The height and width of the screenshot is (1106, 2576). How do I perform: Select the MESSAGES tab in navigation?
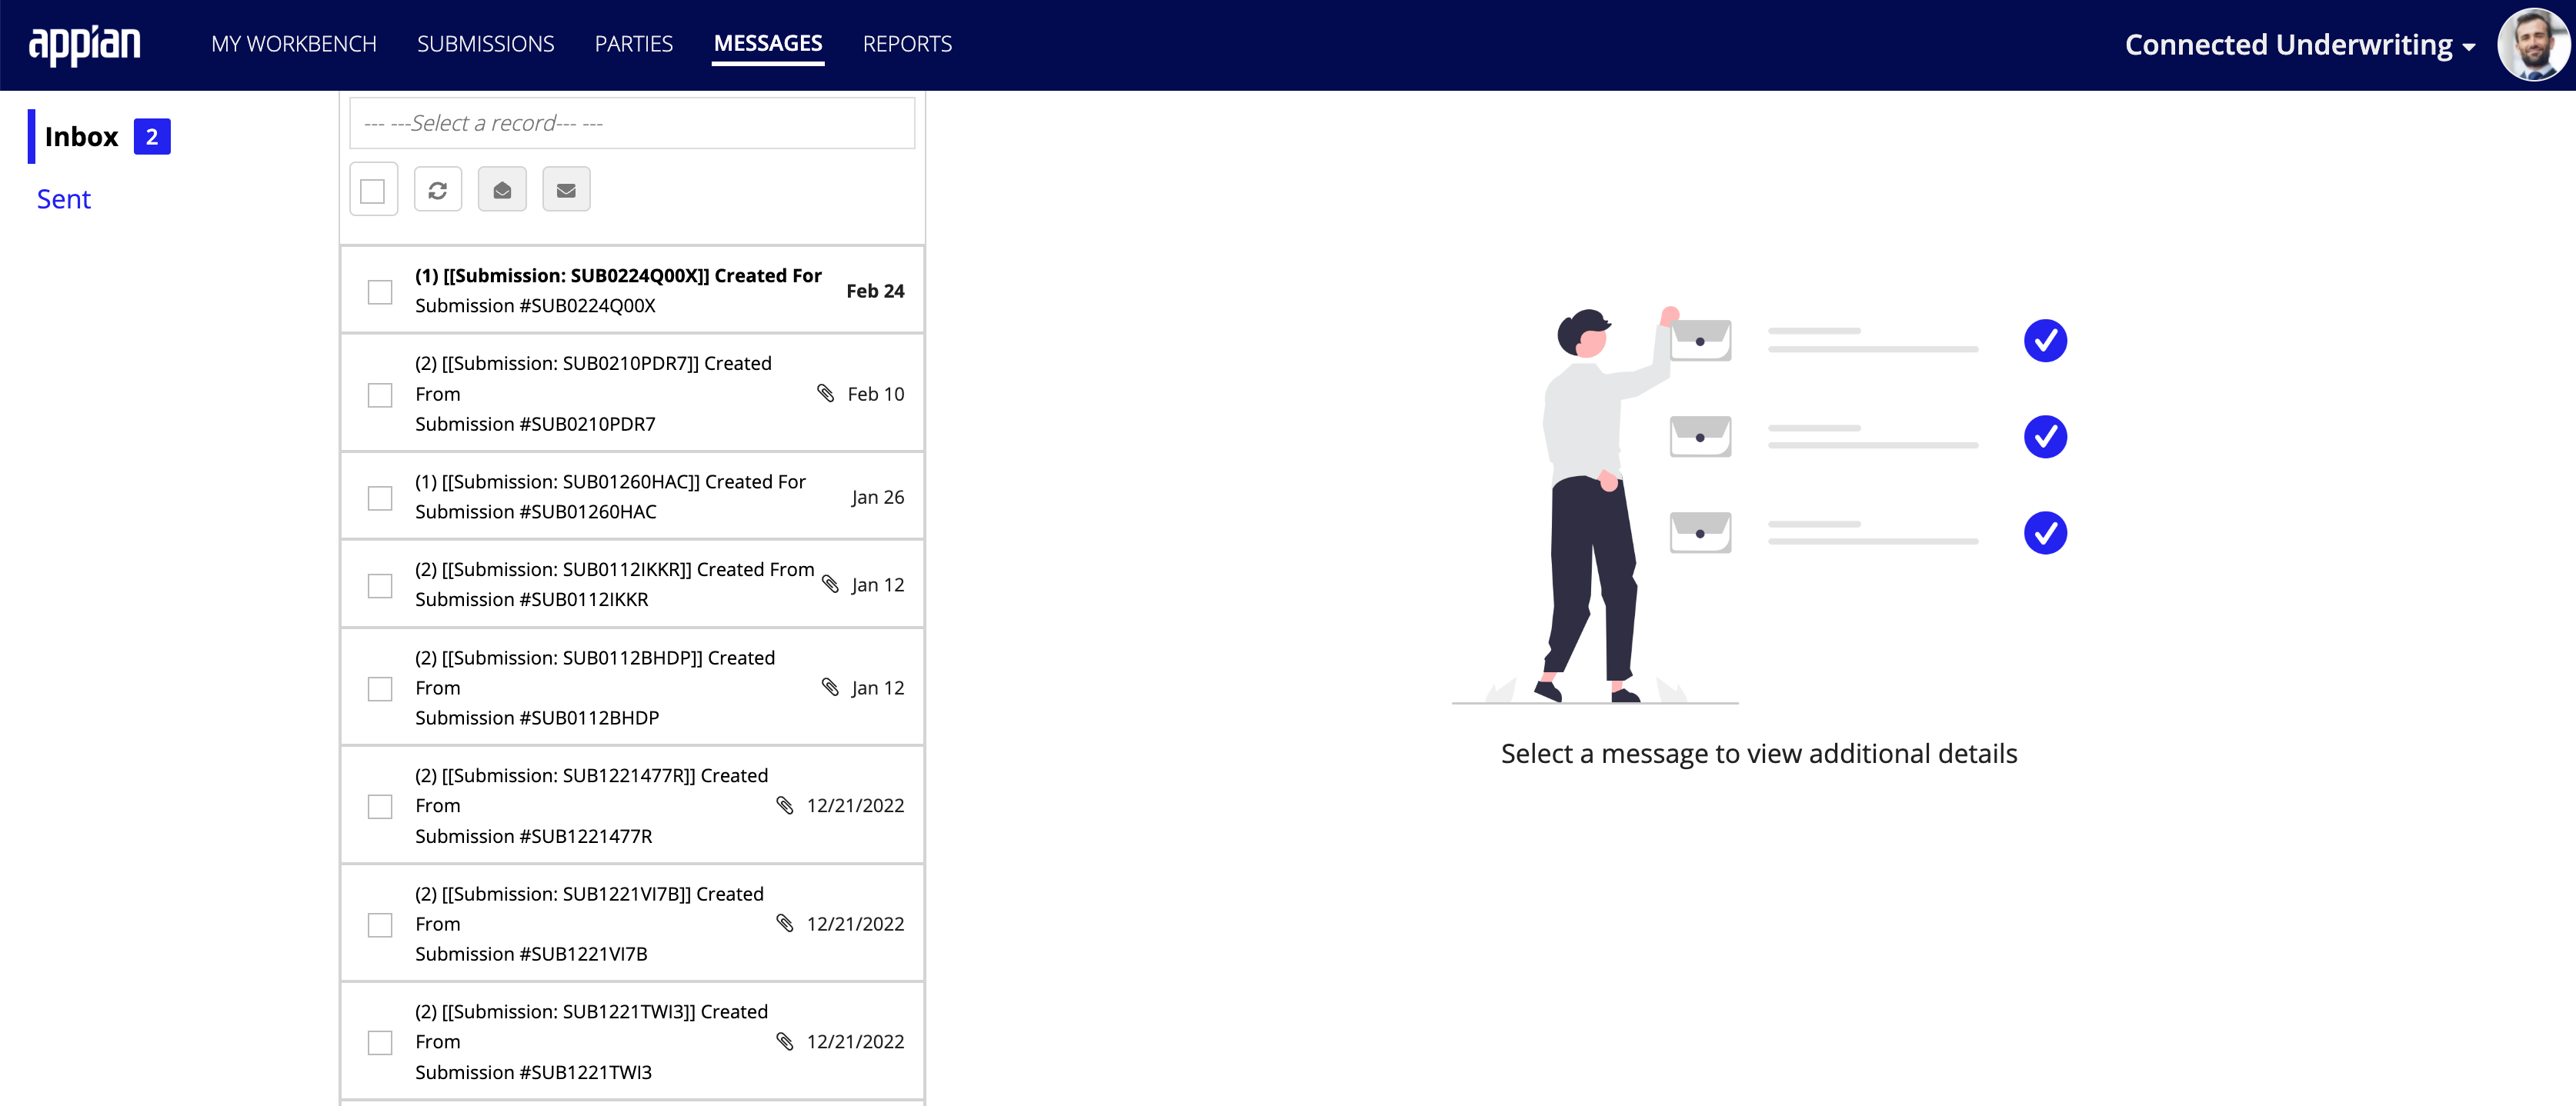(x=767, y=45)
